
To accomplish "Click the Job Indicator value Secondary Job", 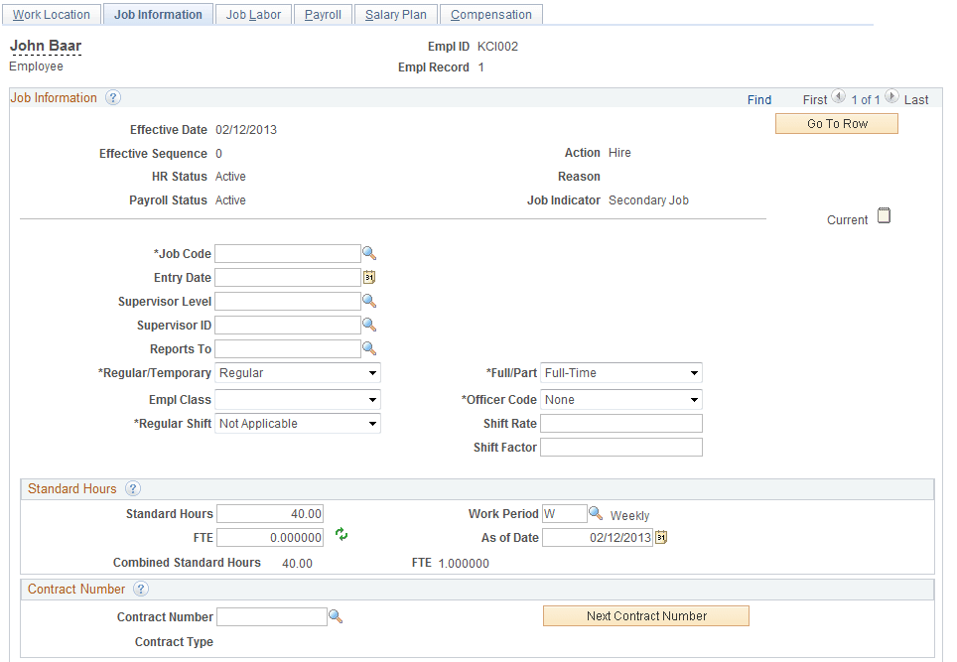I will (648, 200).
